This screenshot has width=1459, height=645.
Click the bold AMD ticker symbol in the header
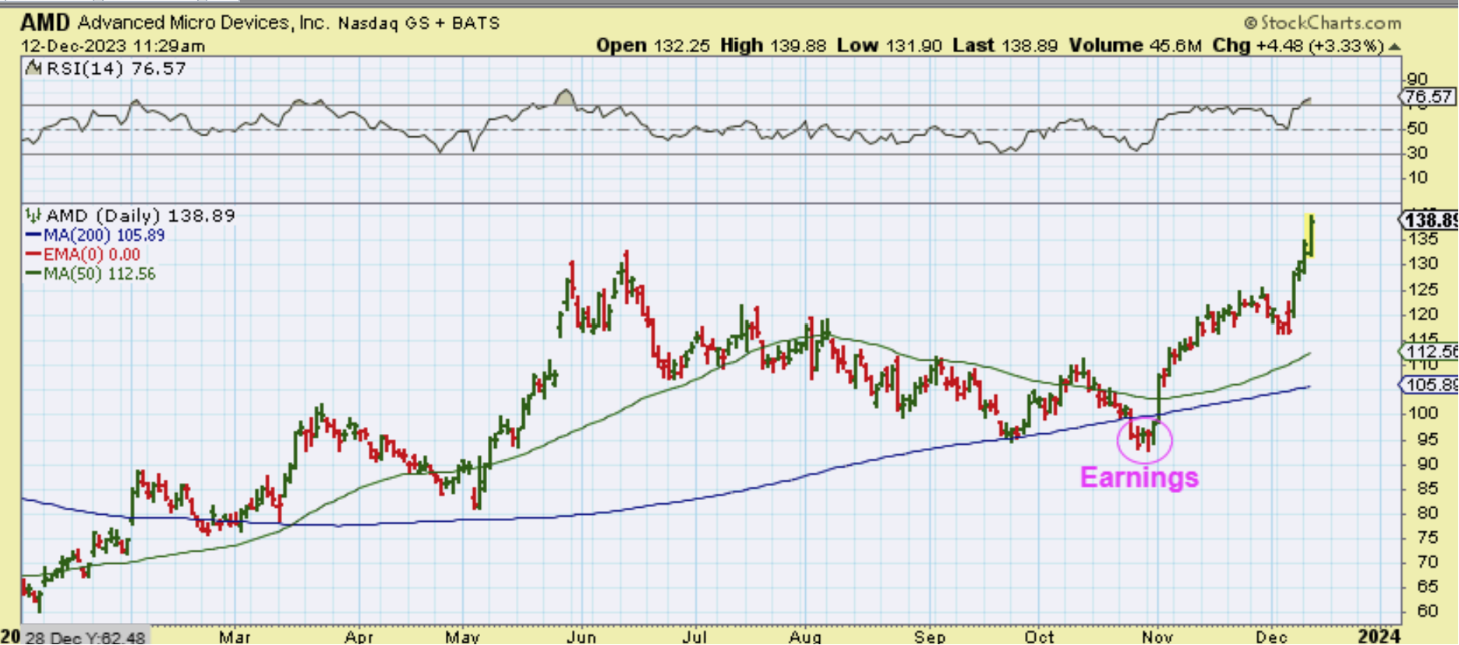click(x=45, y=23)
